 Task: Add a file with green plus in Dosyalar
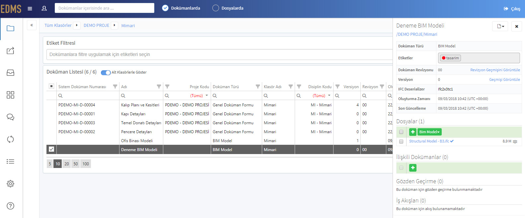click(x=413, y=132)
